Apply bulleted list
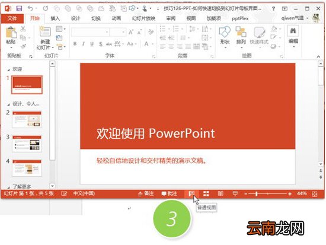 [162, 29]
